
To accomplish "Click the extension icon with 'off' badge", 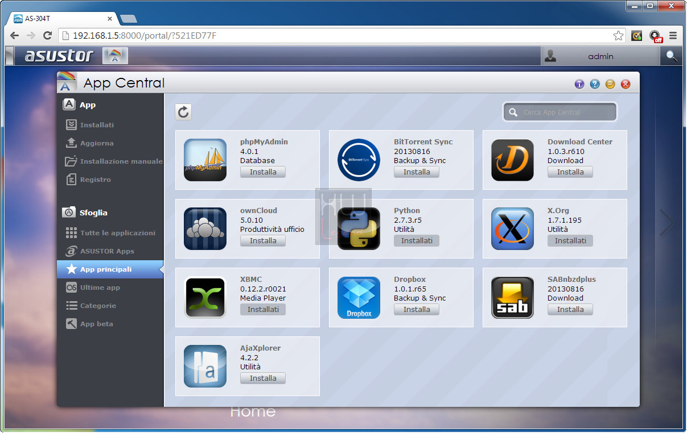I will pos(656,36).
